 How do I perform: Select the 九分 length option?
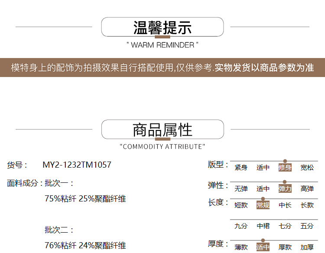click(x=241, y=226)
